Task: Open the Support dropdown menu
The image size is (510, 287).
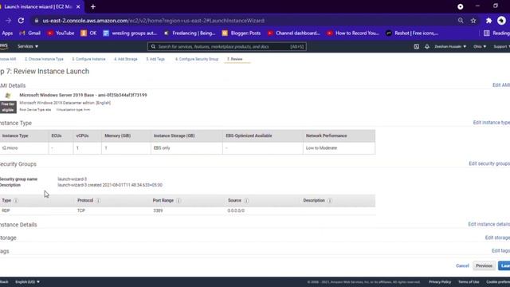Action: tap(501, 46)
